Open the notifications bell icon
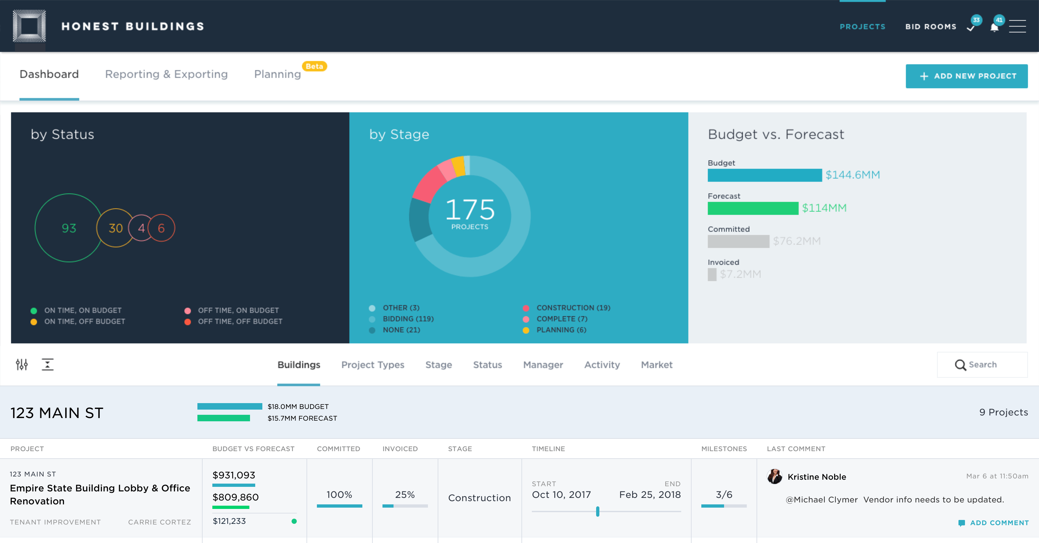The width and height of the screenshot is (1039, 543). [x=994, y=27]
